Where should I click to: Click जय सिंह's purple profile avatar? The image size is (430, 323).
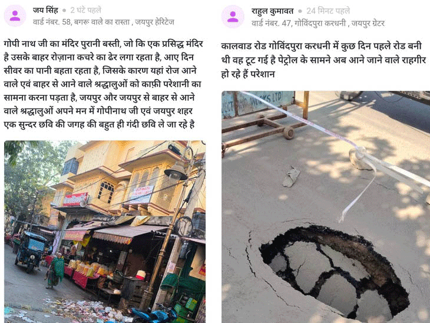(15, 16)
